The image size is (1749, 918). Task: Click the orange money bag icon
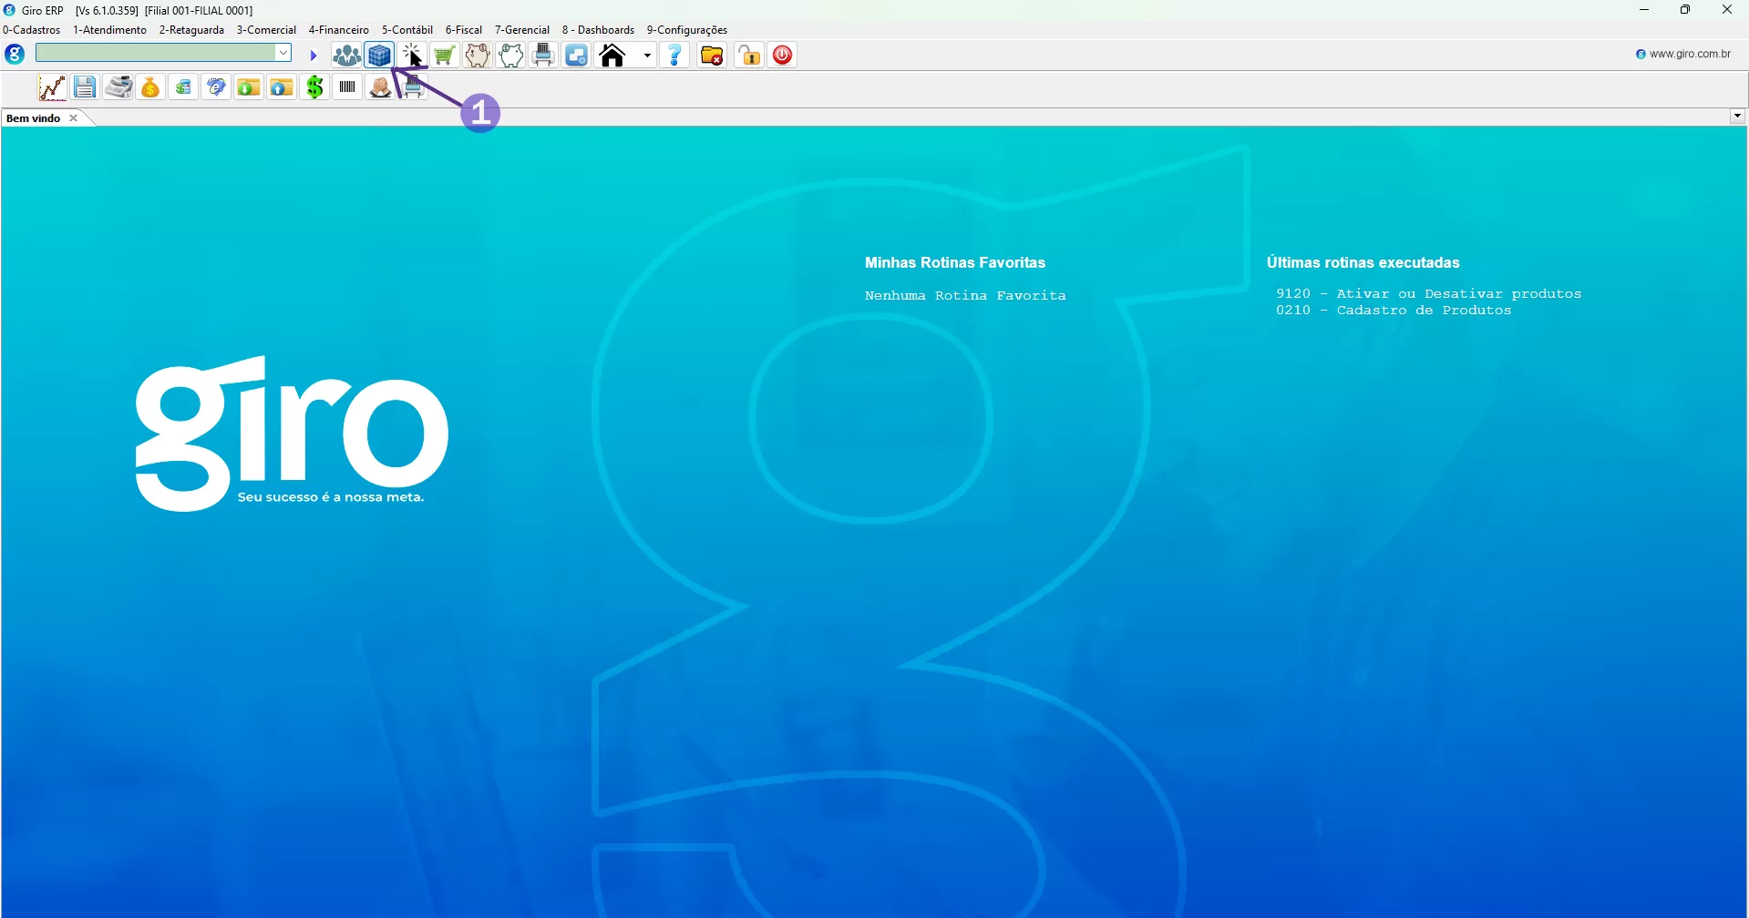[x=150, y=87]
